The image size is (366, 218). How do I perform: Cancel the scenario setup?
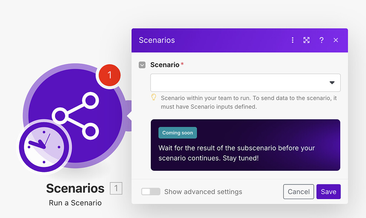tap(298, 192)
